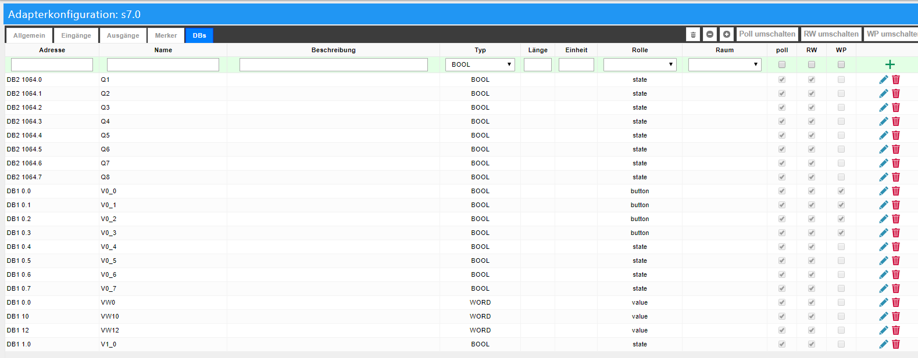
Task: Delete the VW0 row
Action: coord(896,302)
